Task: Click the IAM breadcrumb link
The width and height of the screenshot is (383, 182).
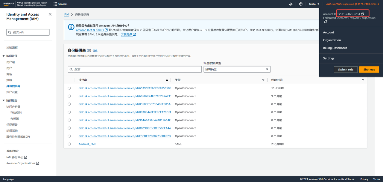Action: [66, 14]
